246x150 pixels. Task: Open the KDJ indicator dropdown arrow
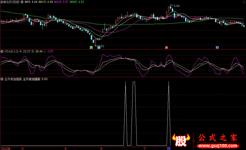pos(2,51)
